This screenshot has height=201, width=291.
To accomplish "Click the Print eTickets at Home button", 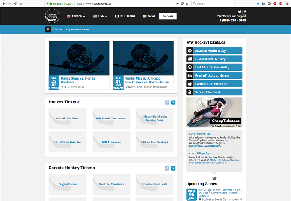I will 214,75.
